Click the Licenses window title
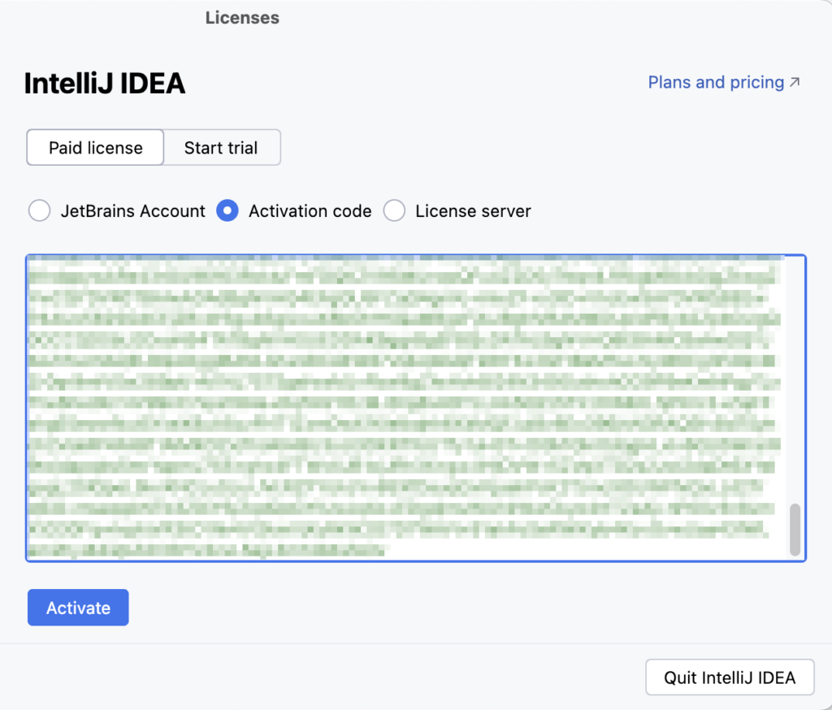 tap(242, 18)
